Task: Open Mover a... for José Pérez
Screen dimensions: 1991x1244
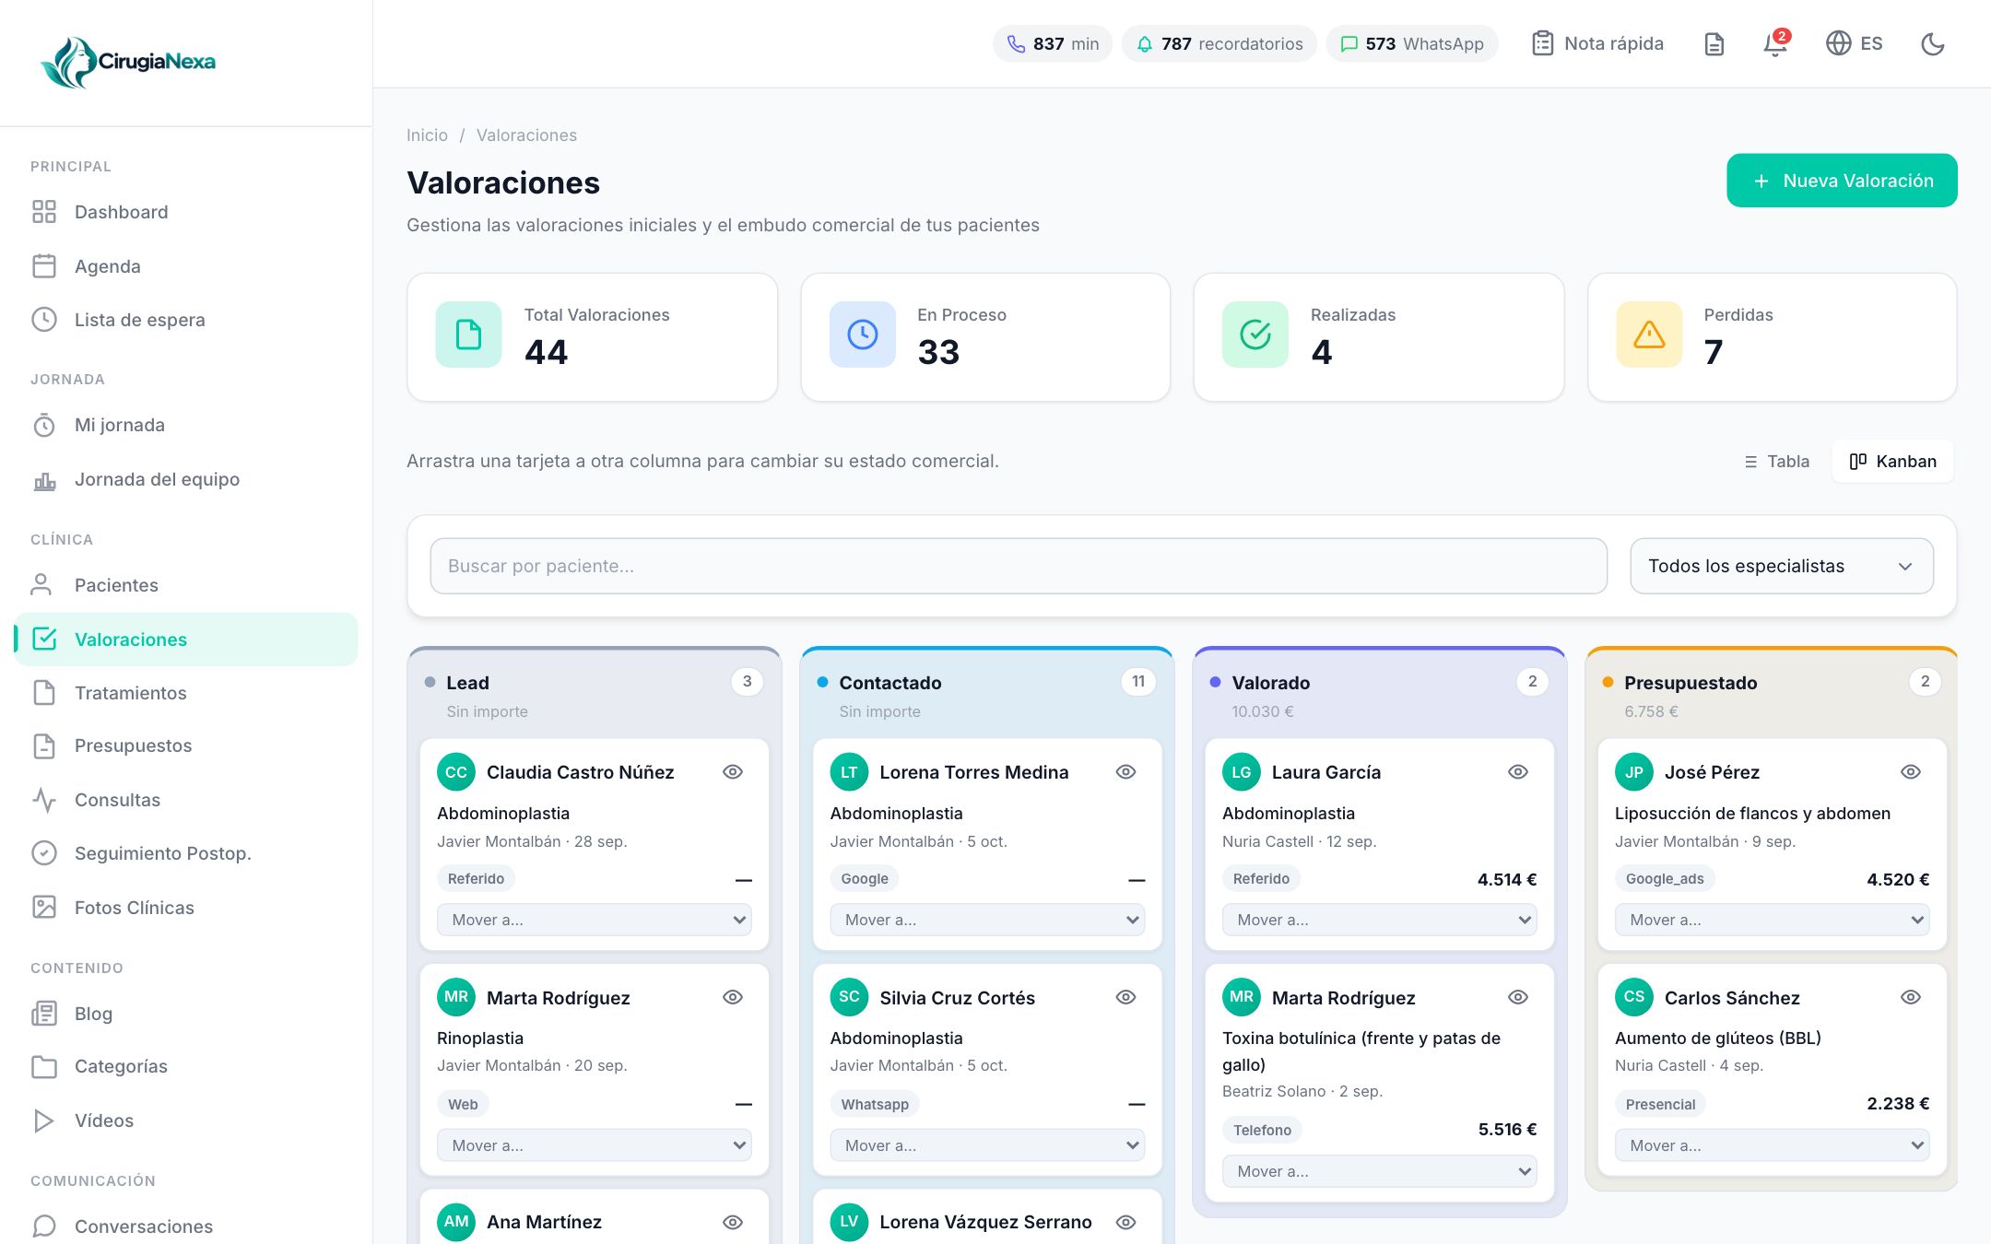Action: pos(1773,920)
